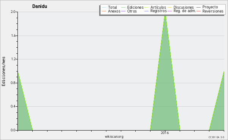
Task: Select the Anexos legend entry
Action: (x=111, y=11)
